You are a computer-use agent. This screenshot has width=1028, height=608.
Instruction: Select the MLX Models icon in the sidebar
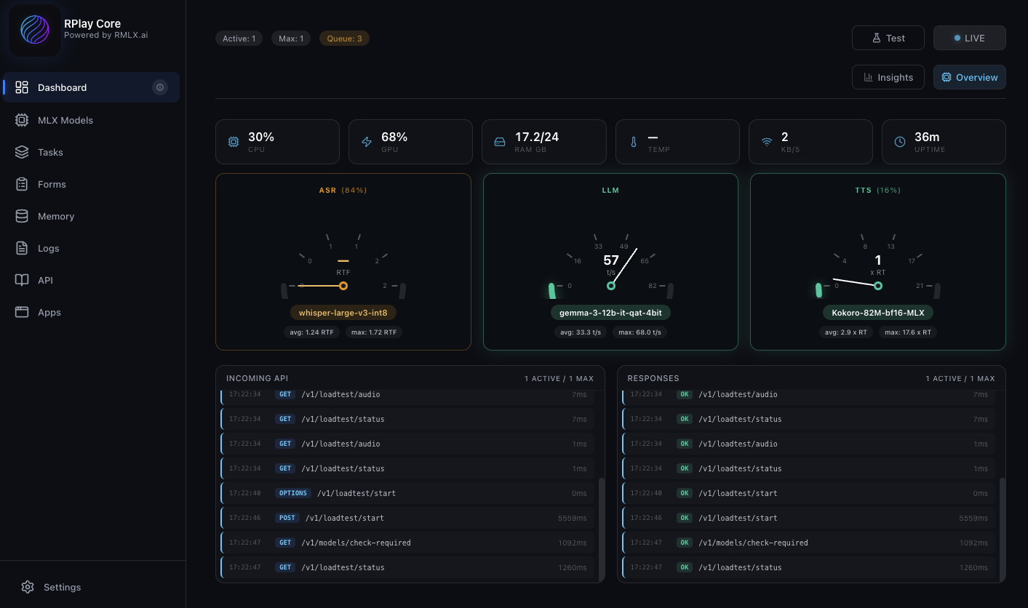[x=22, y=120]
